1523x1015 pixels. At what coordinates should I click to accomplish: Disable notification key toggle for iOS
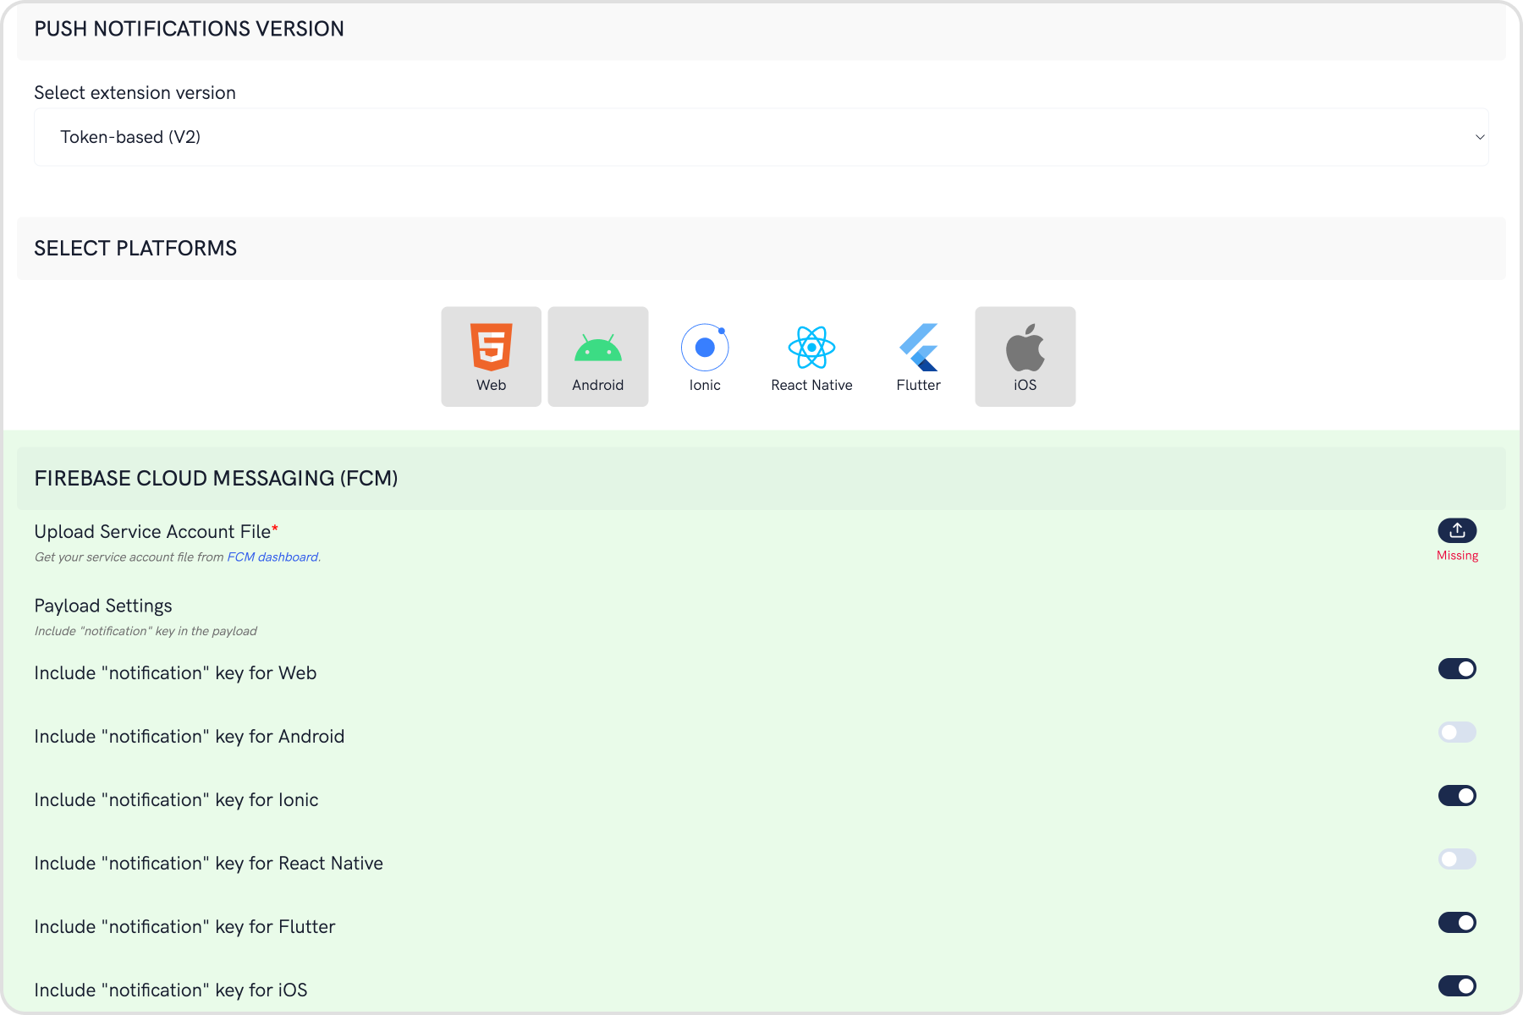point(1457,986)
